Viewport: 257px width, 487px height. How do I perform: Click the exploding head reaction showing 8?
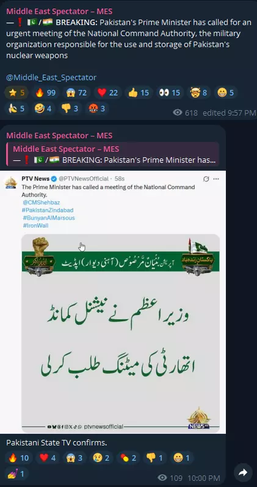point(199,92)
